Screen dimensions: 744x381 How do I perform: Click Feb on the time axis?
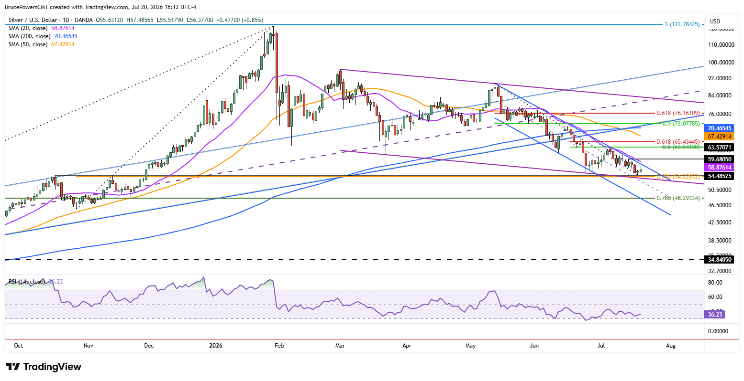click(279, 345)
